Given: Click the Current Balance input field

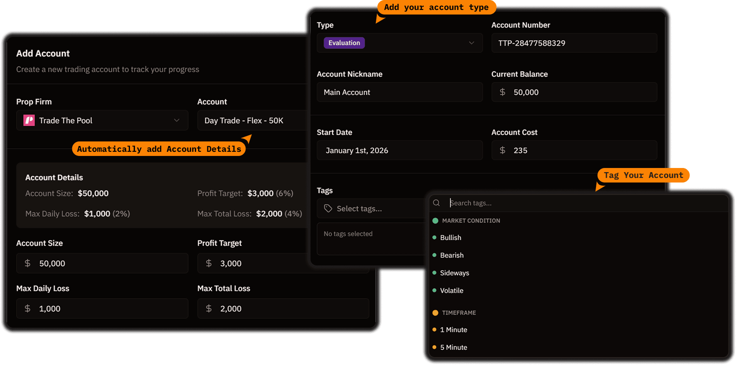Looking at the screenshot, I should coord(574,92).
